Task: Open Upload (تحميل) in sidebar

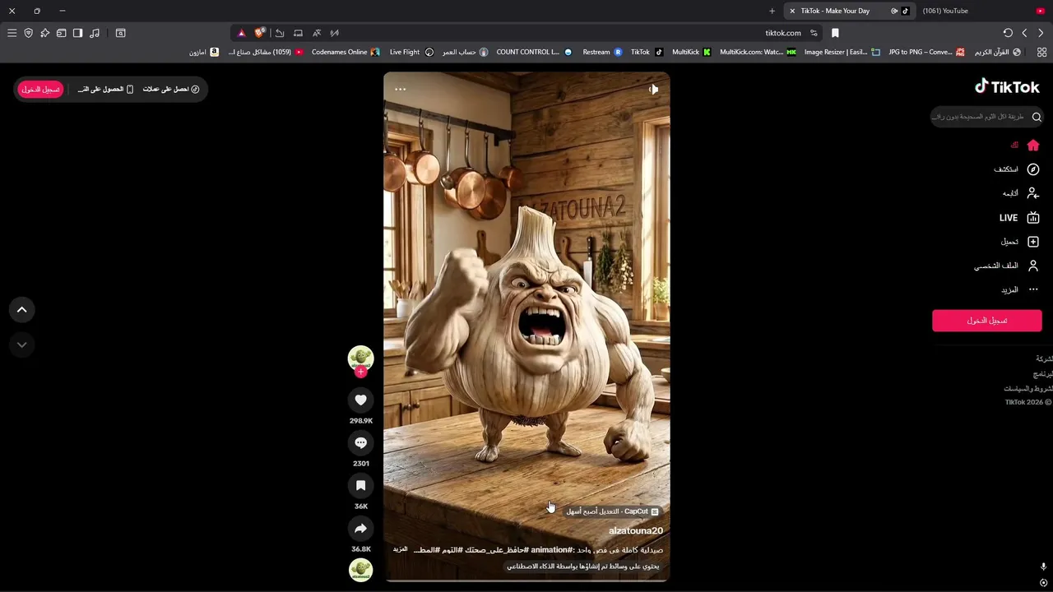Action: [x=1020, y=242]
